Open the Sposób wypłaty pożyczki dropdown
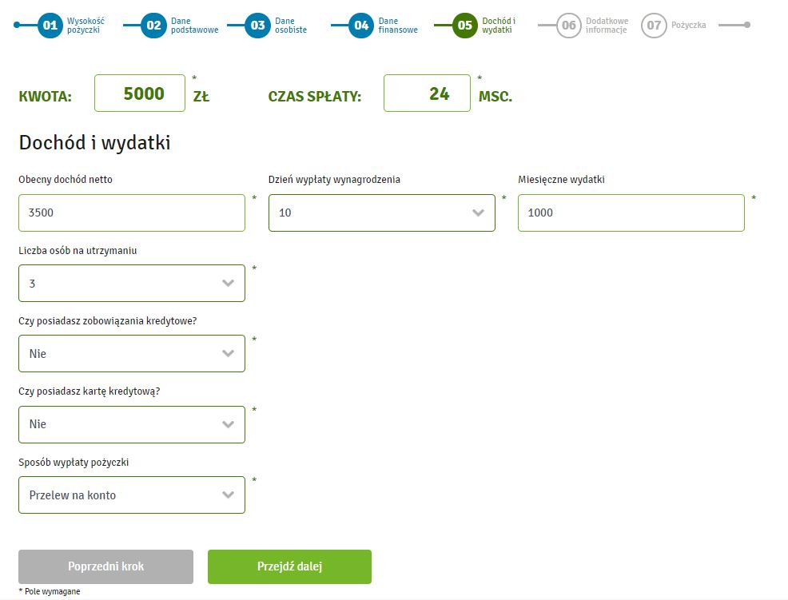This screenshot has height=600, width=788. point(132,495)
